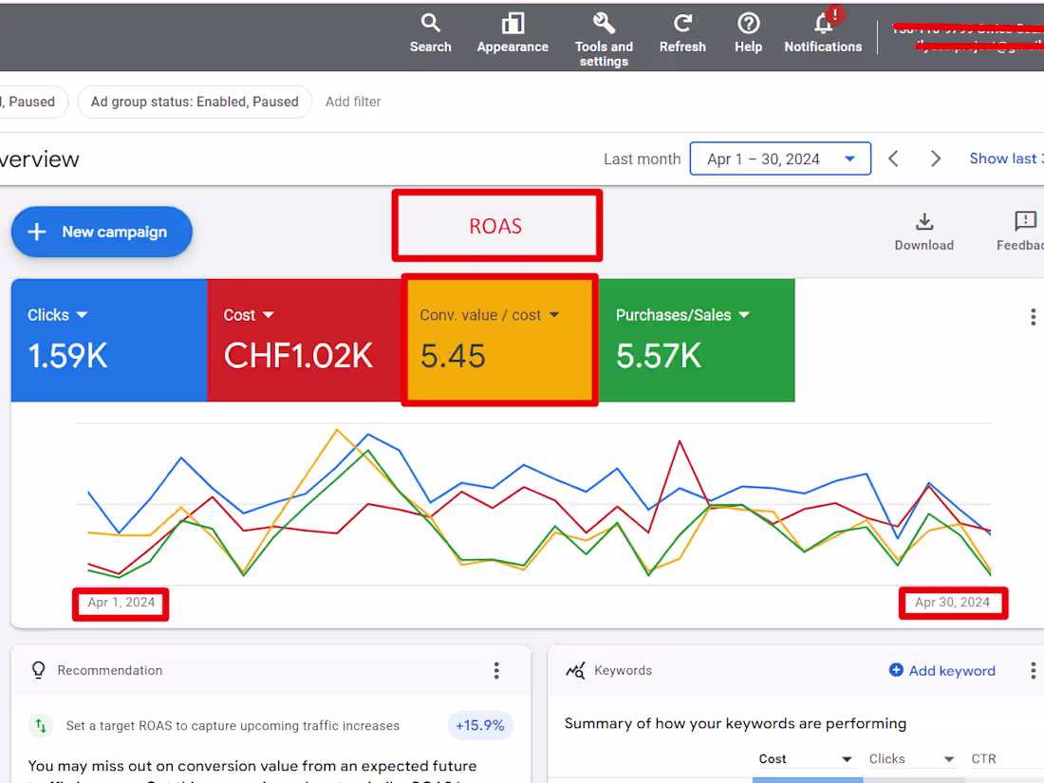1044x783 pixels.
Task: Open overview card three-dot menu
Action: pyautogui.click(x=1033, y=317)
